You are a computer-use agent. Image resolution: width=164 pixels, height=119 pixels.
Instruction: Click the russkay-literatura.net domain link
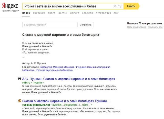coord(36,105)
